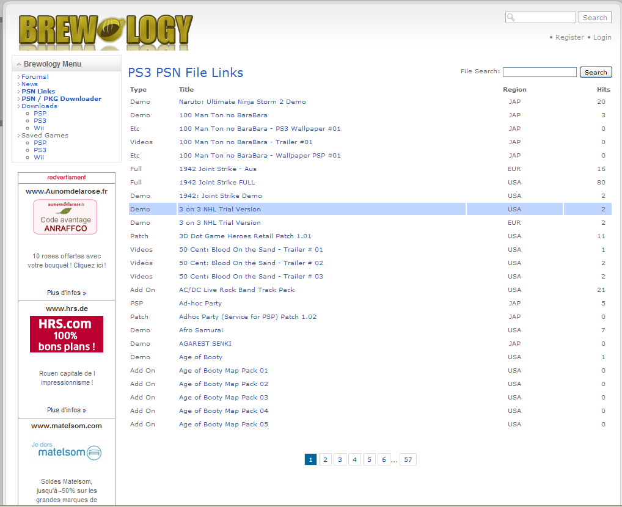The width and height of the screenshot is (622, 507).
Task: Open PSP under Downloads
Action: tap(40, 114)
